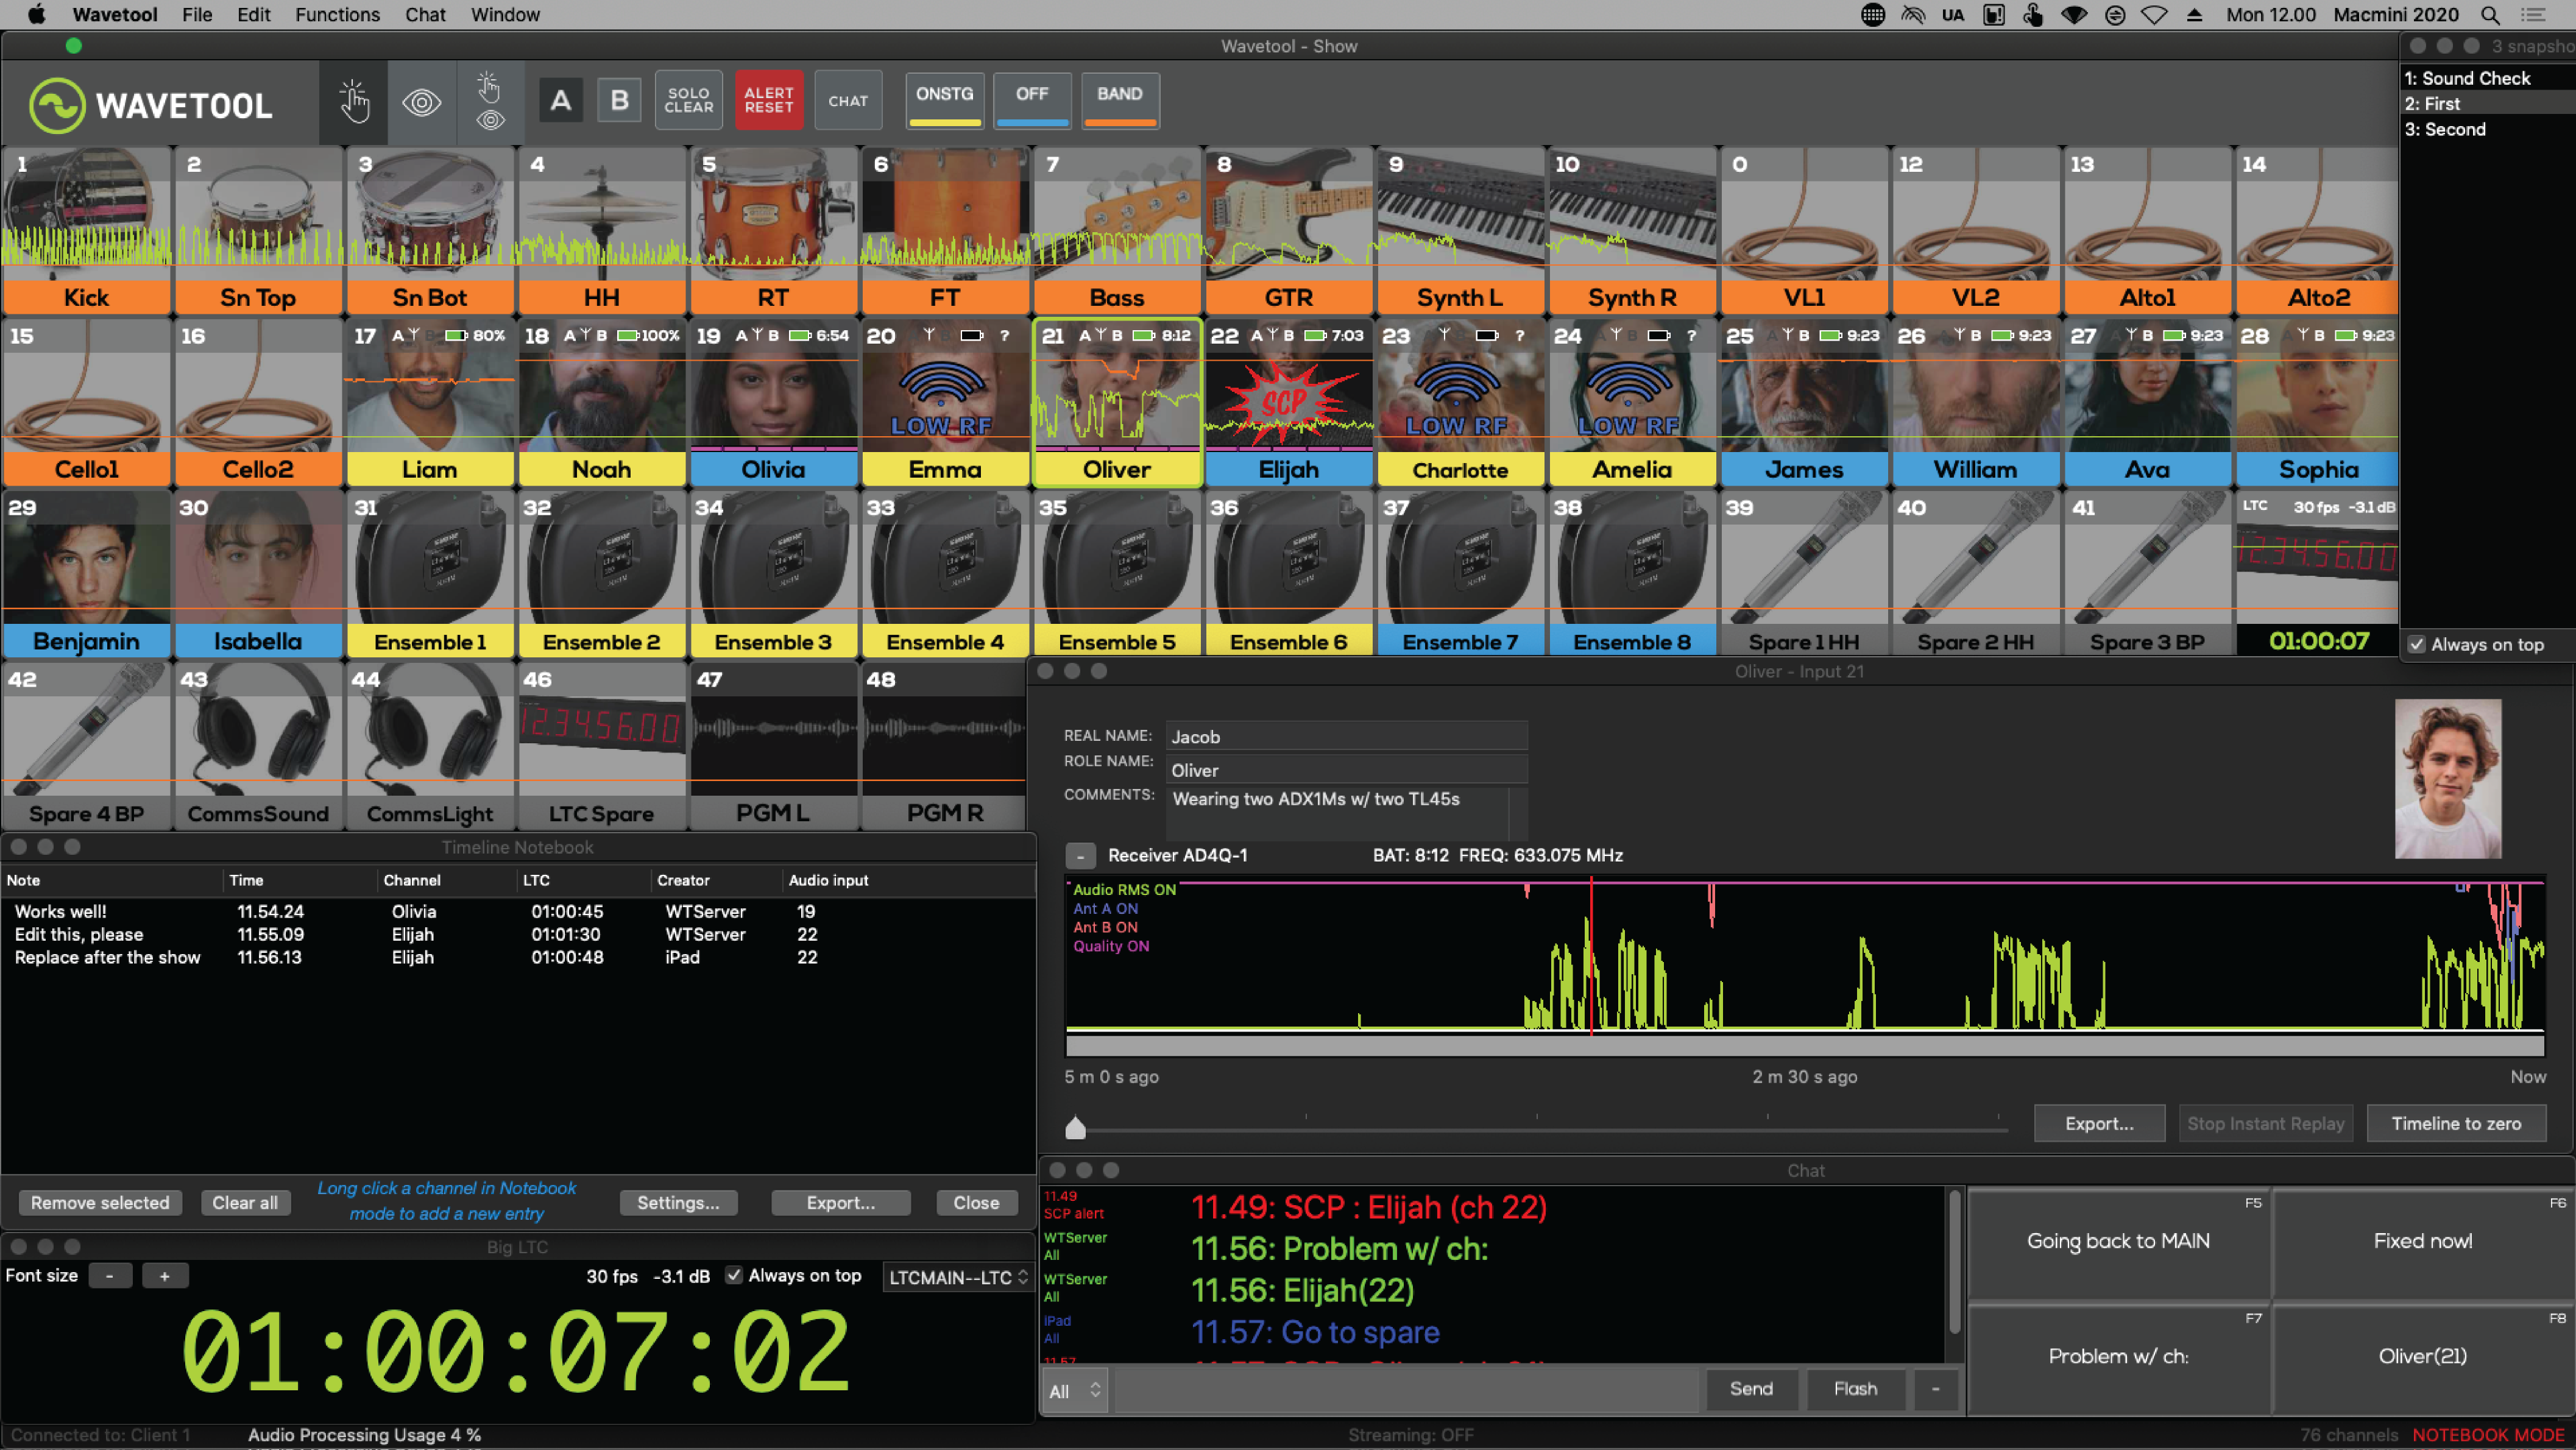The width and height of the screenshot is (2576, 1450).
Task: Open the LTCMAIN--LTC source dropdown
Action: 957,1277
